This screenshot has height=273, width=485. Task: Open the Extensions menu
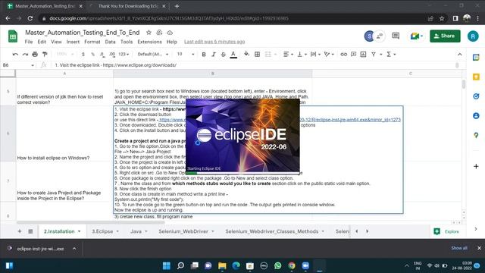click(x=150, y=42)
